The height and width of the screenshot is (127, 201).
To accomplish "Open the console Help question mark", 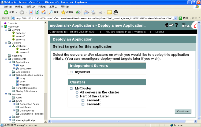I will [x=176, y=25].
